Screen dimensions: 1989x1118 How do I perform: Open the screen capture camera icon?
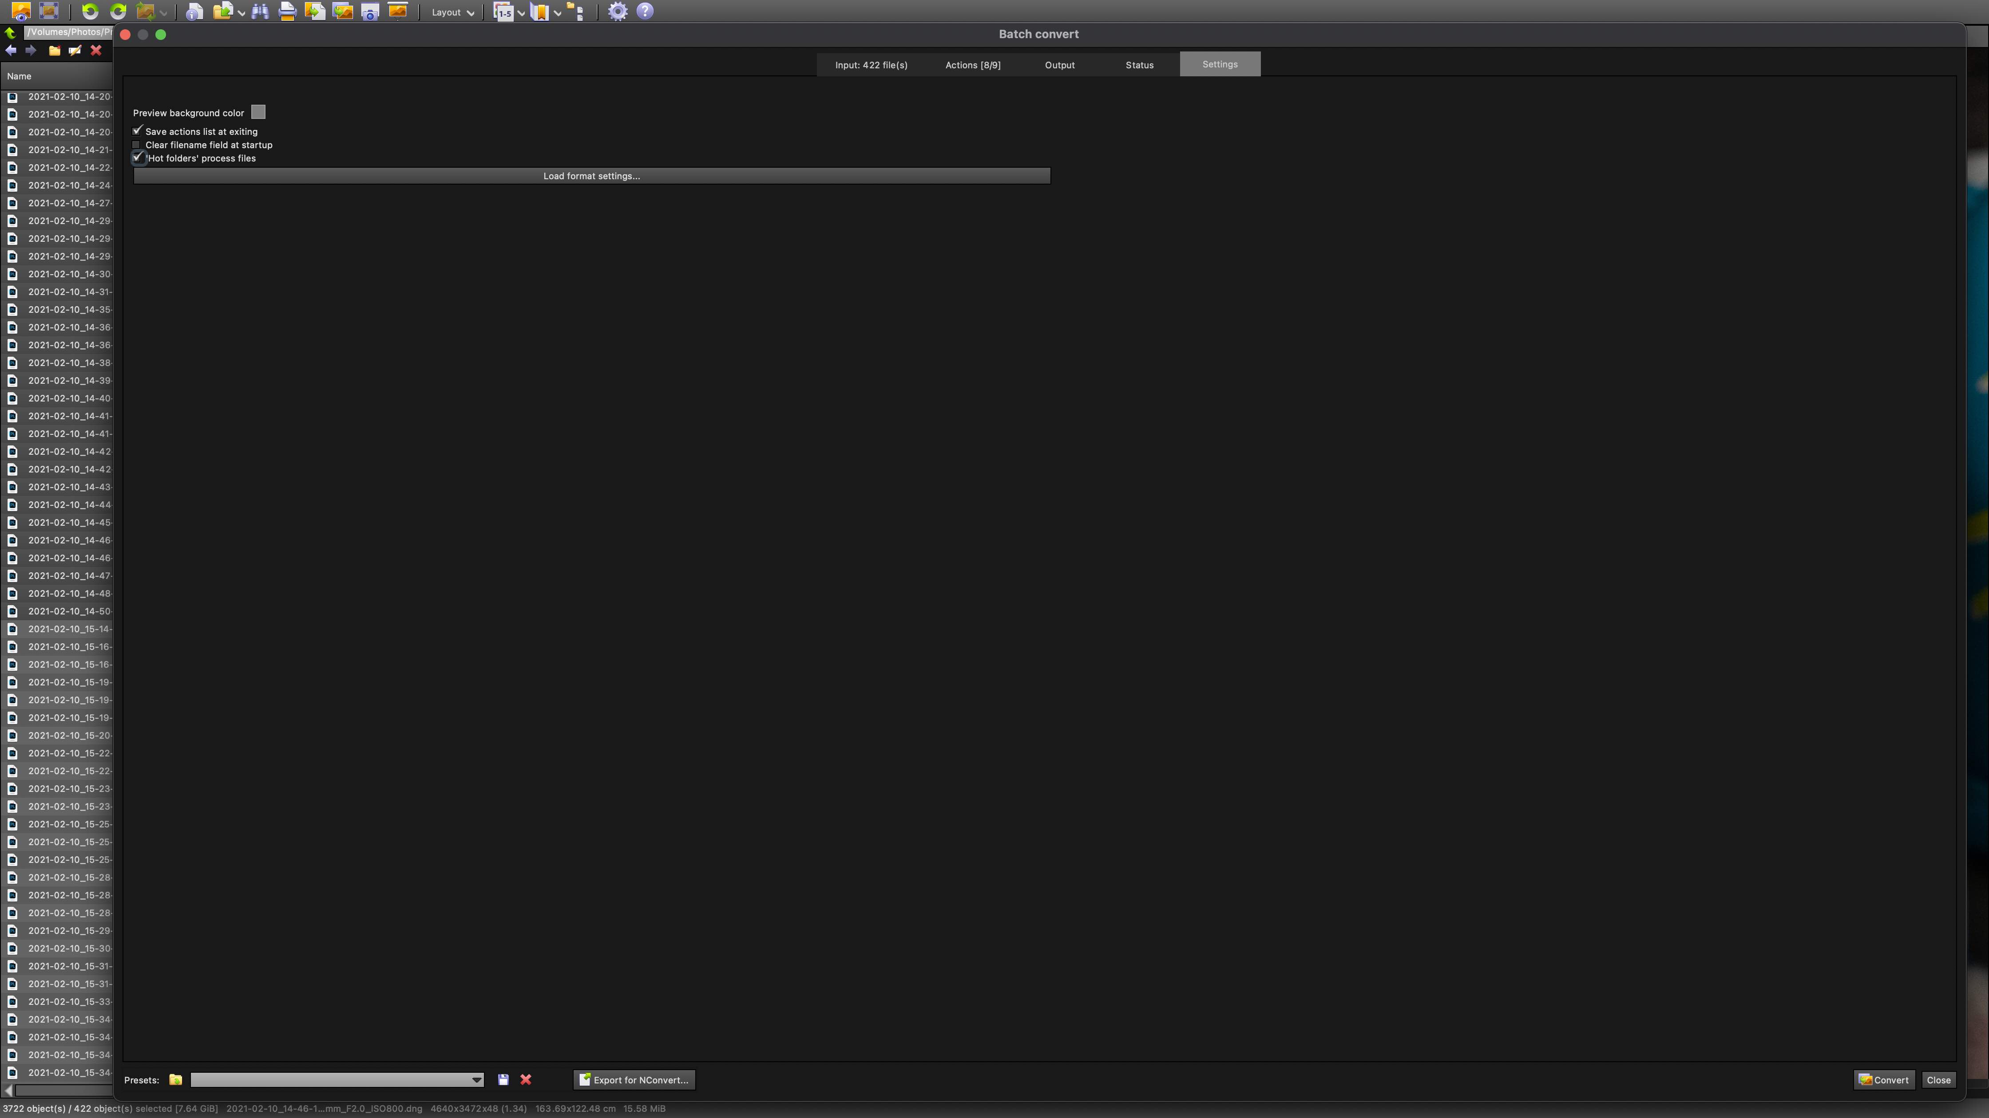(x=370, y=12)
